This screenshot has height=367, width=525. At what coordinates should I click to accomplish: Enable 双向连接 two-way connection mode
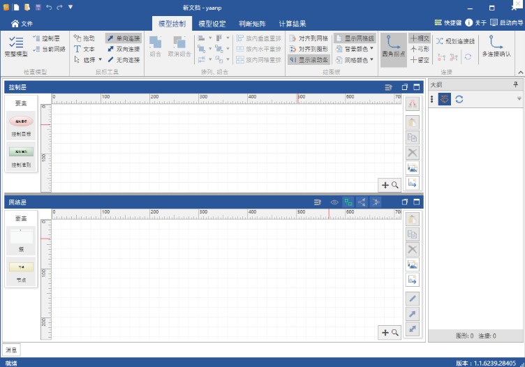(124, 49)
